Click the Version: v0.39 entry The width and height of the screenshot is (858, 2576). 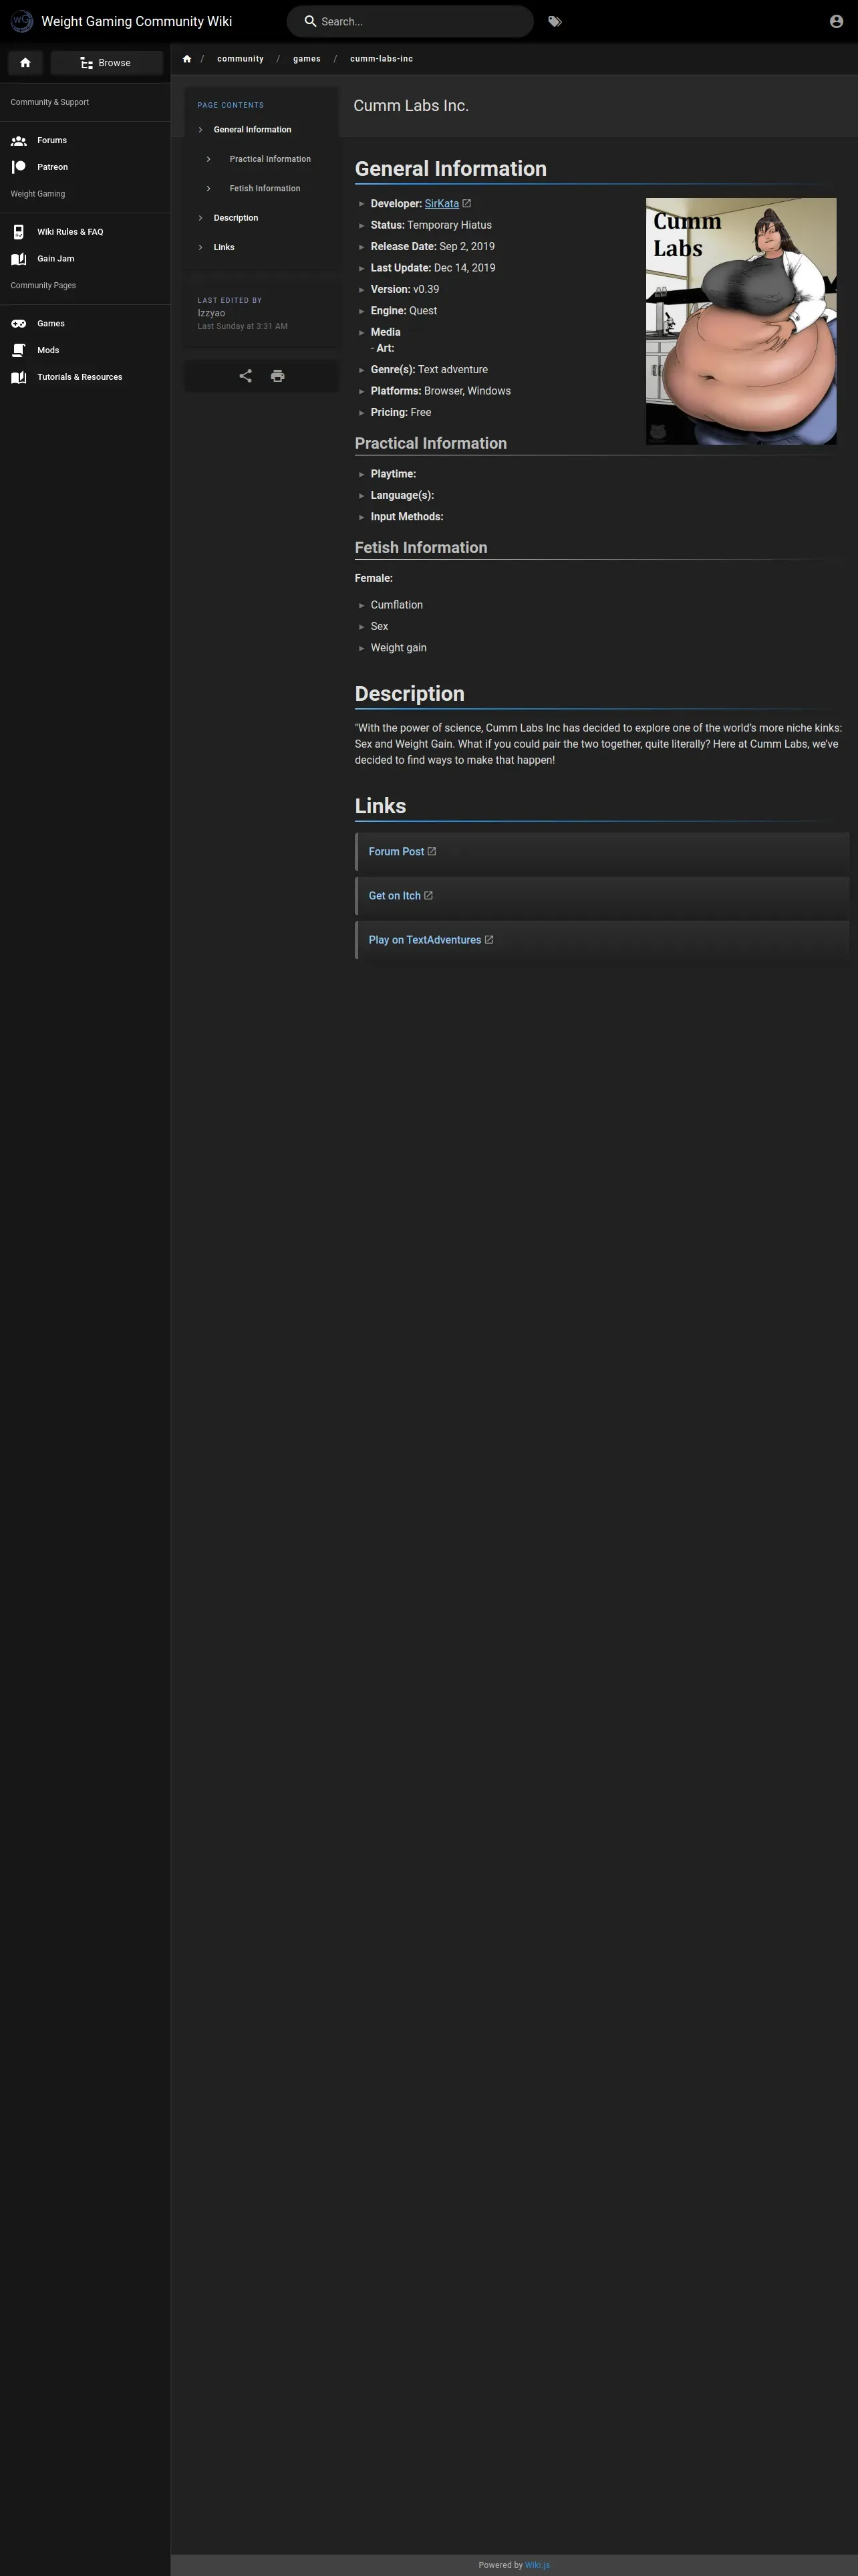click(404, 290)
